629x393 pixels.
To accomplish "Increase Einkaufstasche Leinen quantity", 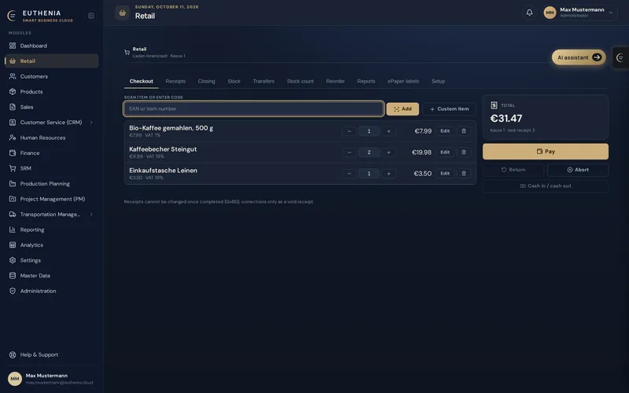I will point(388,174).
